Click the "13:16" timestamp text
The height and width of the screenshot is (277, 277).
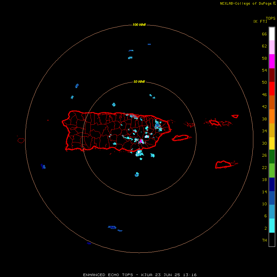190,275
